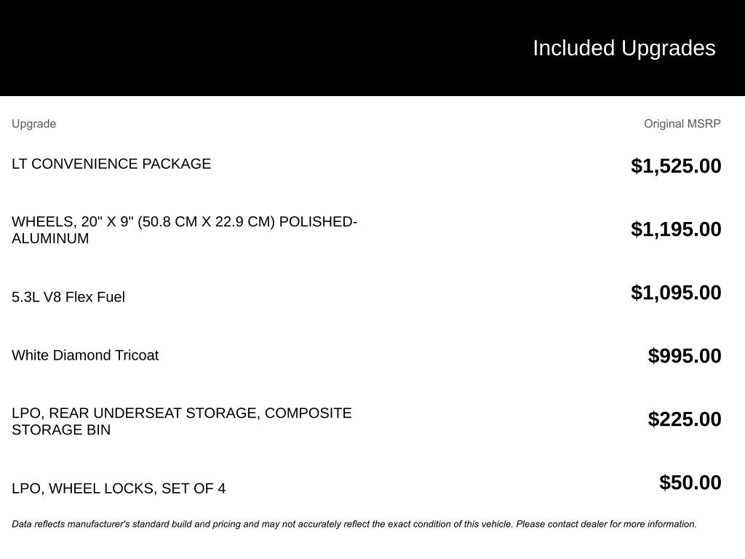Select the Original MSRP column header
The height and width of the screenshot is (559, 745).
pos(682,124)
